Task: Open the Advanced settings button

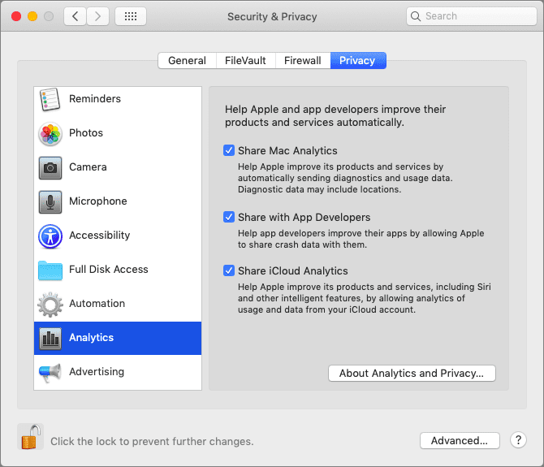Action: click(460, 441)
